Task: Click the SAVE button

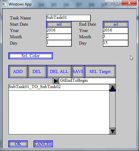Action: click(78, 71)
